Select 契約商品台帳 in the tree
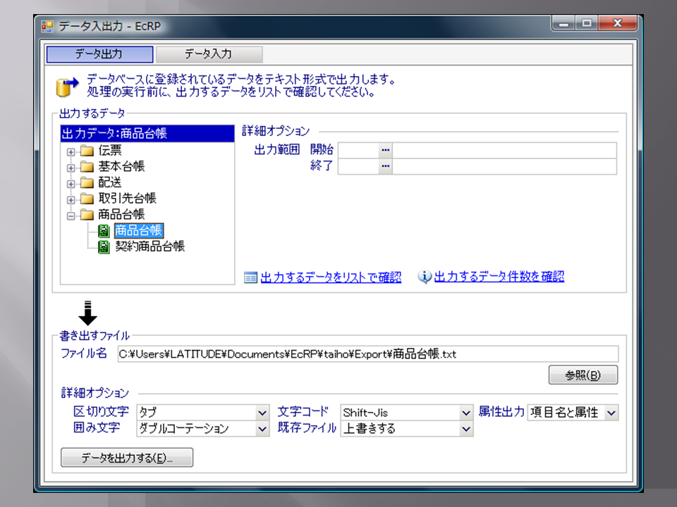The height and width of the screenshot is (507, 677). (x=150, y=246)
